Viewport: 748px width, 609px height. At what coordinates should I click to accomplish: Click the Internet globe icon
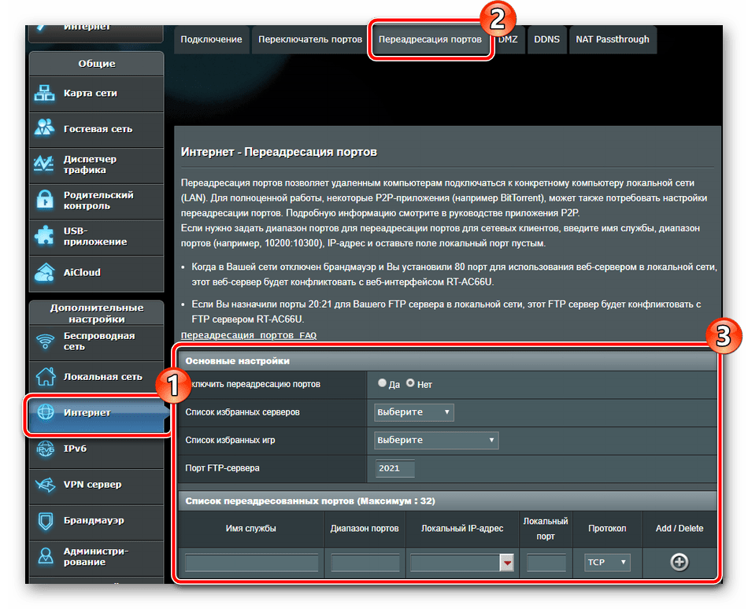(x=46, y=412)
